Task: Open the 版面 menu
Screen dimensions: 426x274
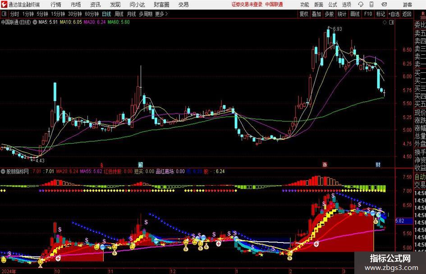Action: pyautogui.click(x=318, y=4)
